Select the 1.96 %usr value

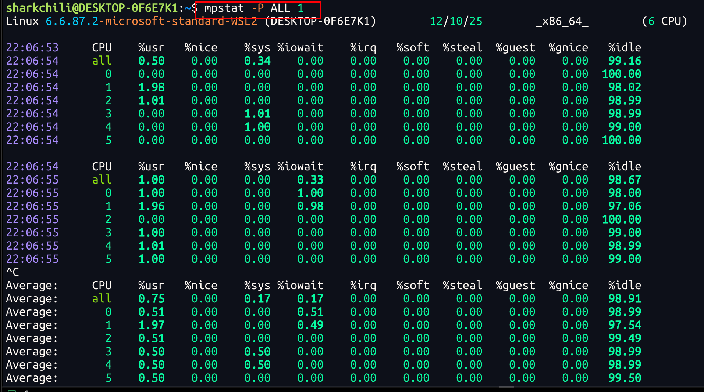coord(152,206)
